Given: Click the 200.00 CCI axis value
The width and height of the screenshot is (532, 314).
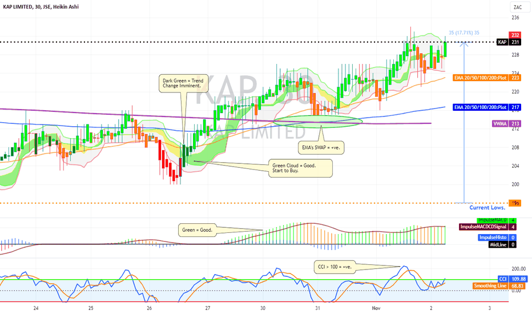Looking at the screenshot, I should (x=519, y=269).
